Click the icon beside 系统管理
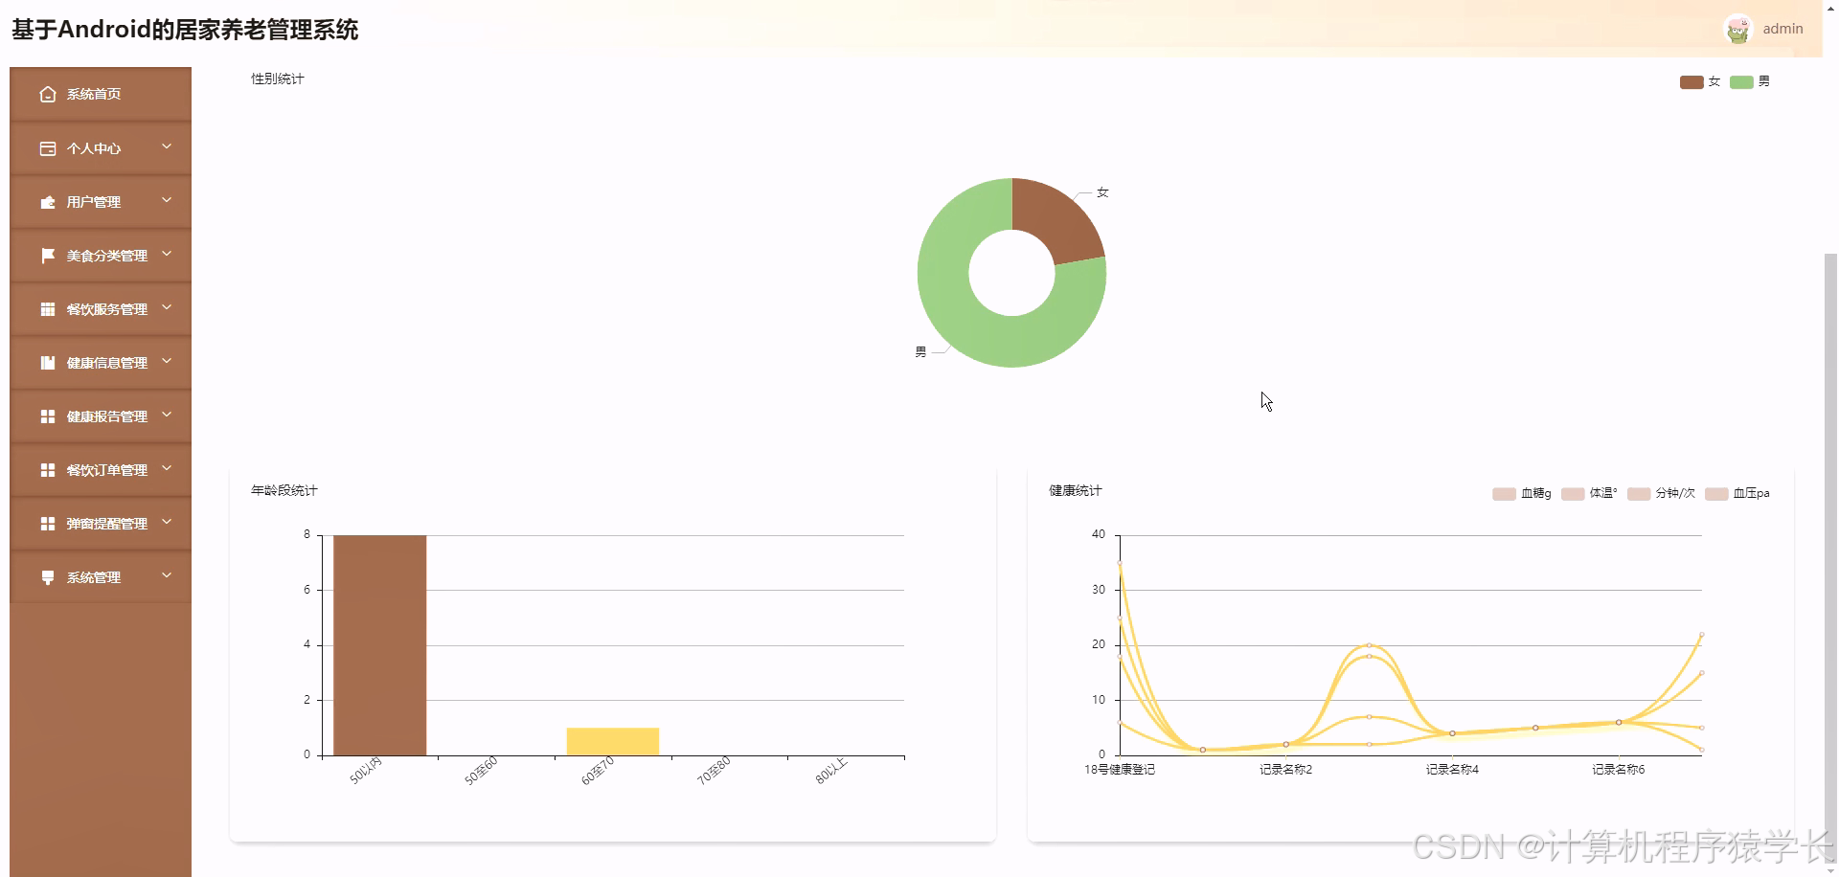Viewport: 1839px width, 877px height. click(x=48, y=577)
